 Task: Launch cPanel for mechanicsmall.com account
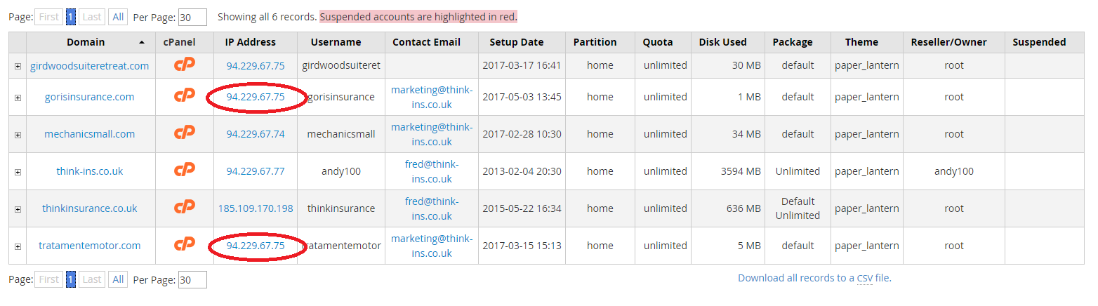pos(185,133)
